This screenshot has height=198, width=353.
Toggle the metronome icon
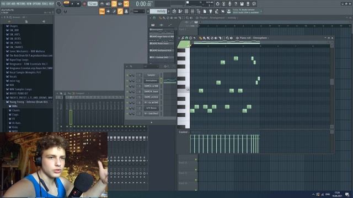[x=101, y=4]
